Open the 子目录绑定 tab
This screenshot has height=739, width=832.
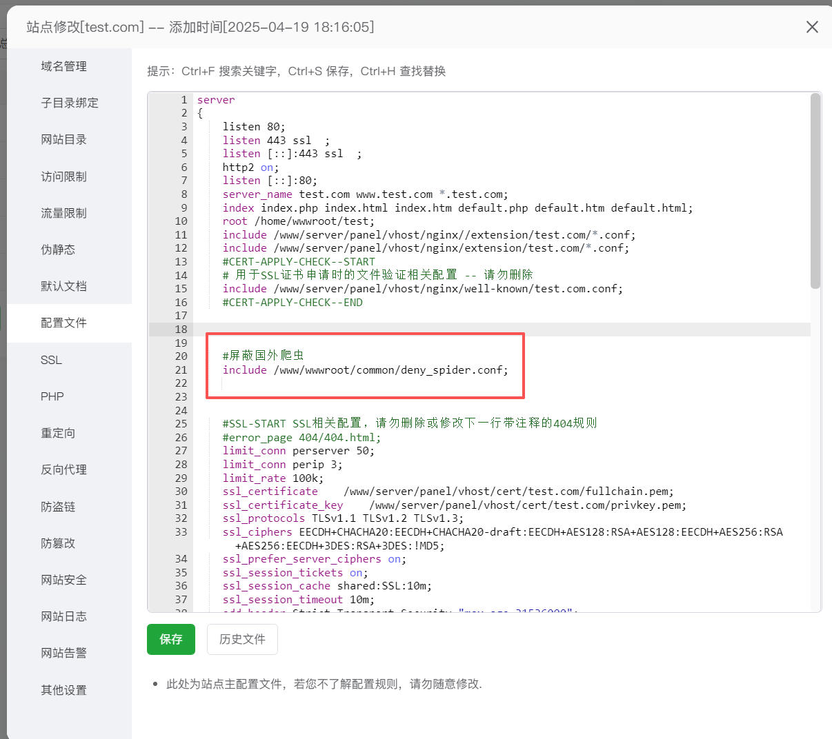point(69,103)
